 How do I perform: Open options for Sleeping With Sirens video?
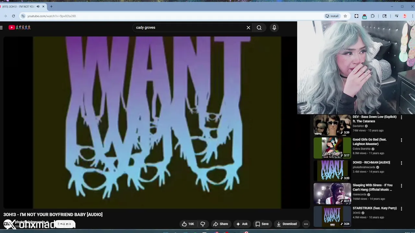[x=401, y=186]
